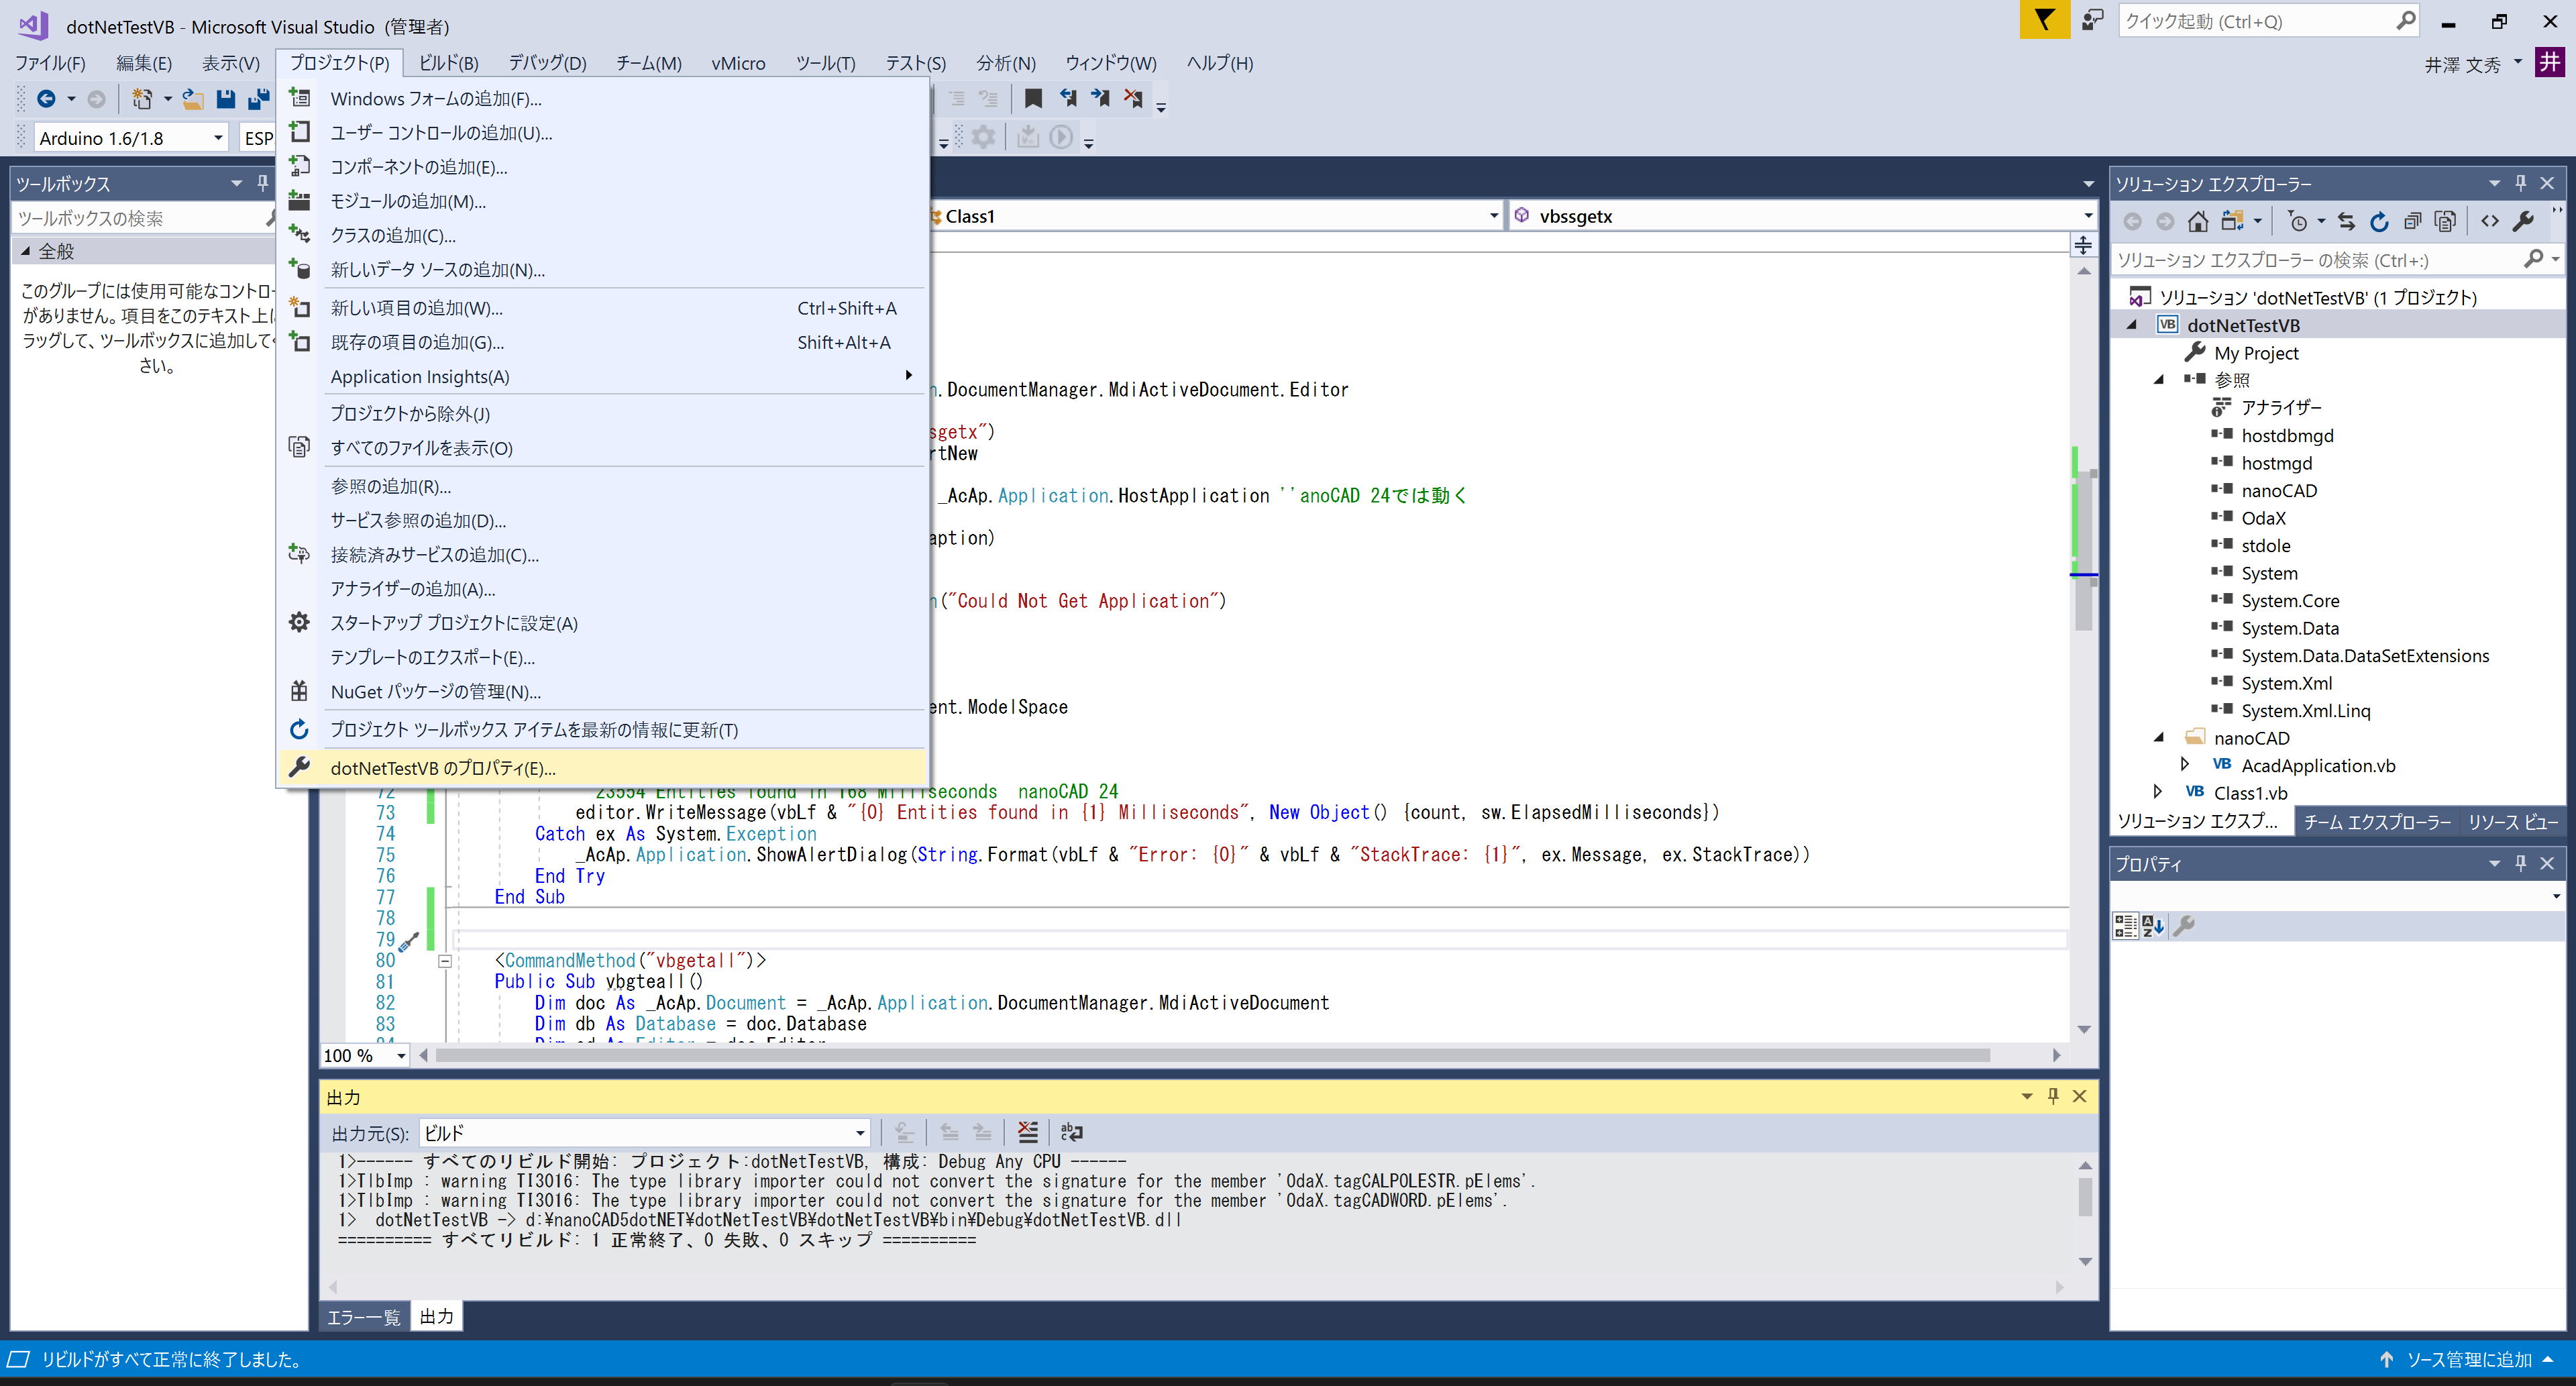This screenshot has width=2576, height=1386.
Task: Click Pending Changes Filter clock icon
Action: (x=2298, y=221)
